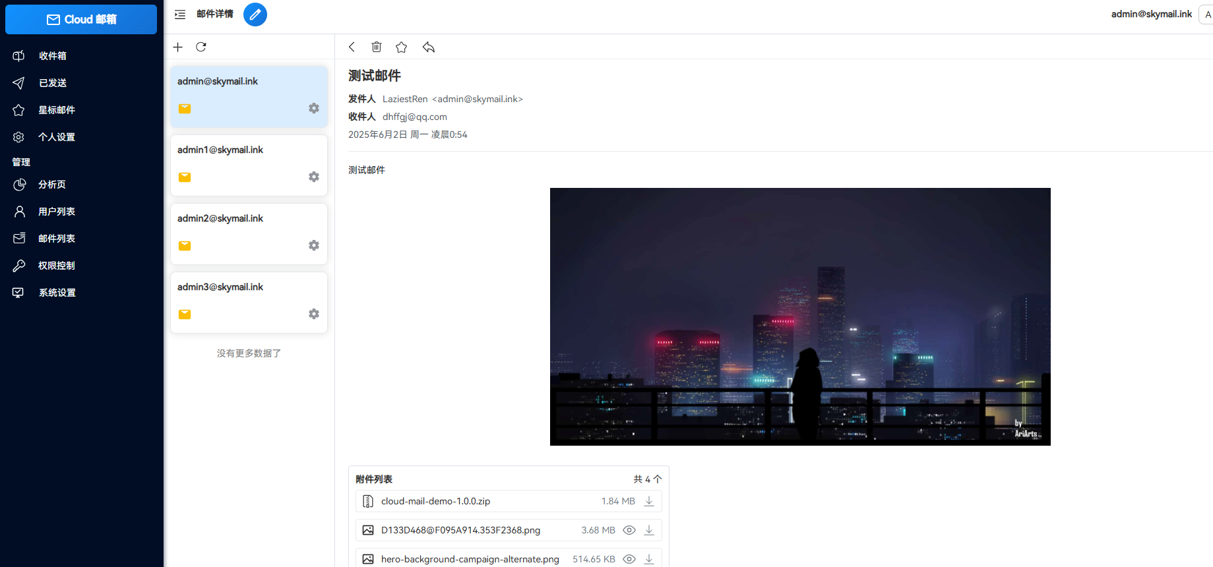Click the date 2025年6月2日 周一 凌晨0:54
Screen dimensions: 1213x567
point(408,134)
